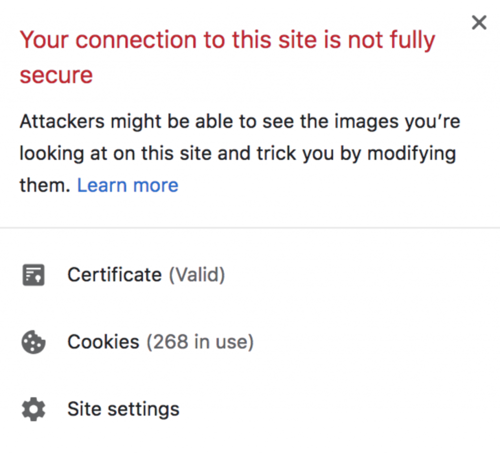Click the (268 in use) cookie count

coord(200,342)
